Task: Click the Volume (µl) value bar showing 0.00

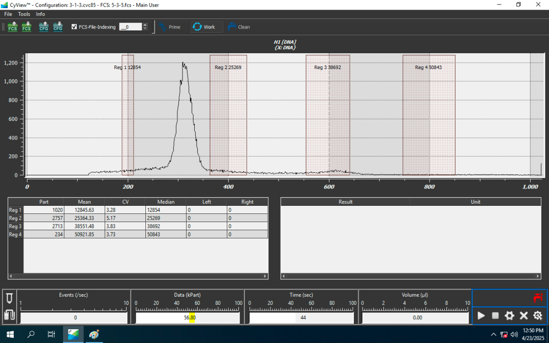Action: pos(415,318)
